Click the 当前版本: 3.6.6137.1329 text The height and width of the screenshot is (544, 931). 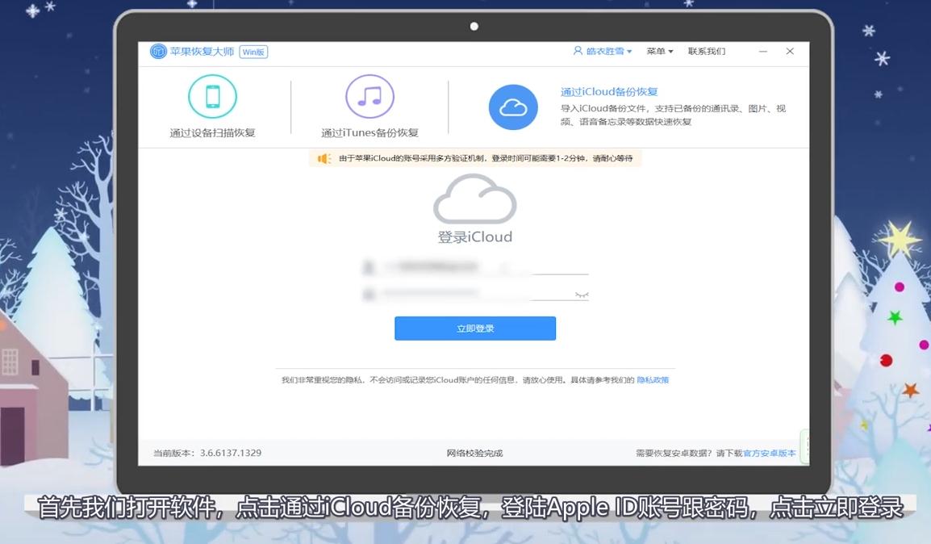coord(207,453)
